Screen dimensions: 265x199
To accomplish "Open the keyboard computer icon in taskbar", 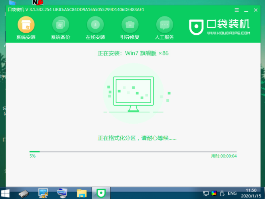I will click(x=62, y=193).
